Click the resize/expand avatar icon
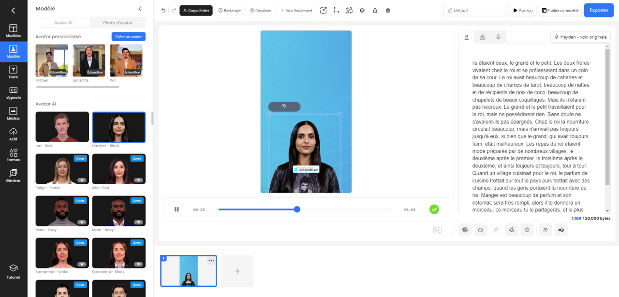The width and height of the screenshot is (619, 297). [324, 10]
